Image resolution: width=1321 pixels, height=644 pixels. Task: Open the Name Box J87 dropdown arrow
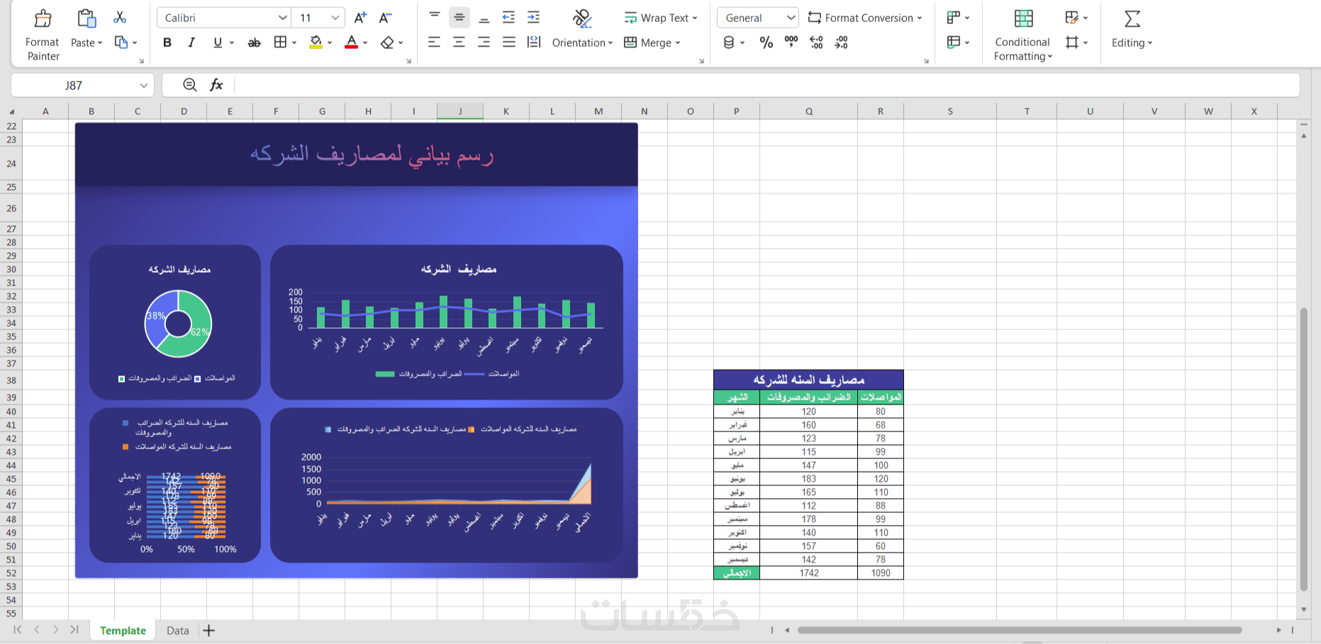coord(143,85)
